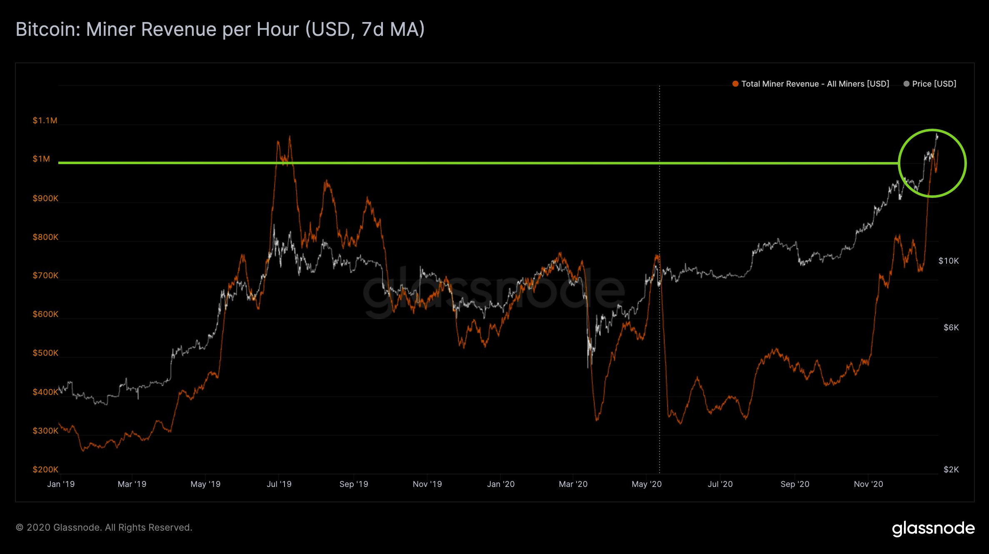
Task: Click the Mar '20 date label
Action: 573,484
